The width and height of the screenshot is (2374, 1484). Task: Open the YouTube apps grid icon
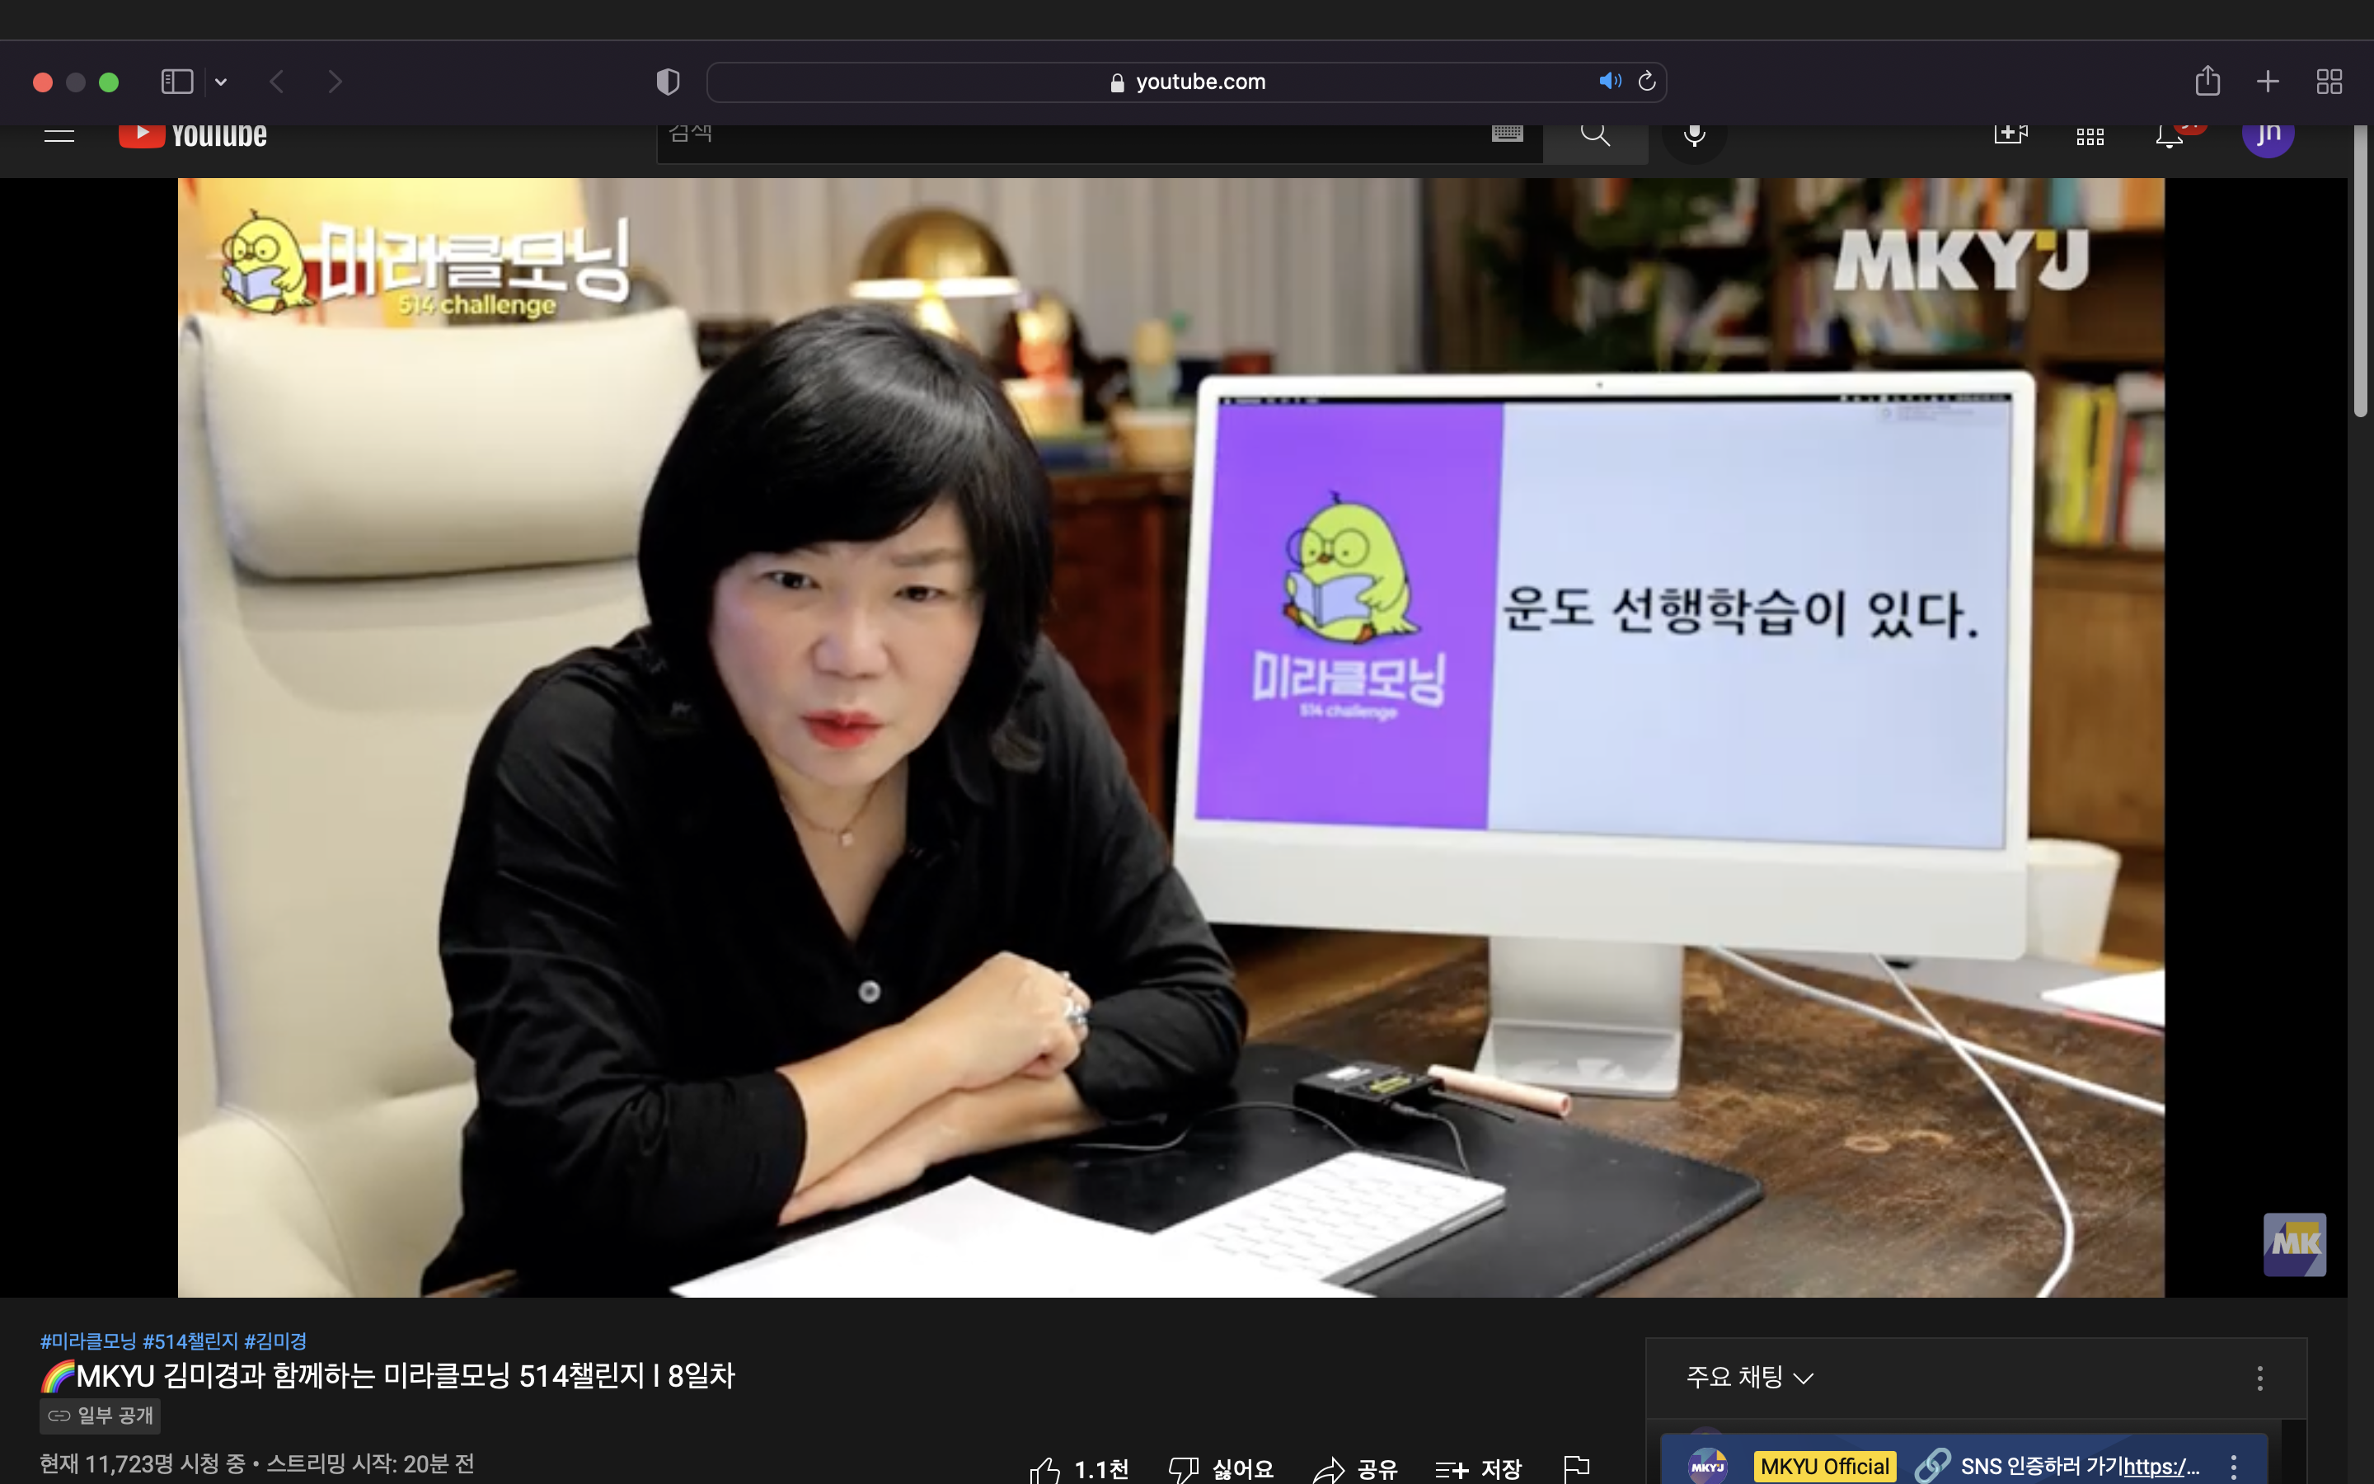2090,136
